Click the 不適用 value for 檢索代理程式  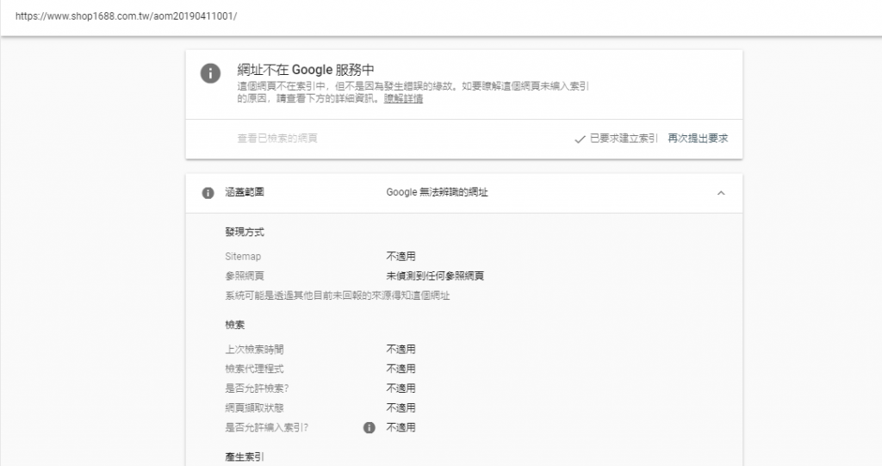[x=401, y=369]
